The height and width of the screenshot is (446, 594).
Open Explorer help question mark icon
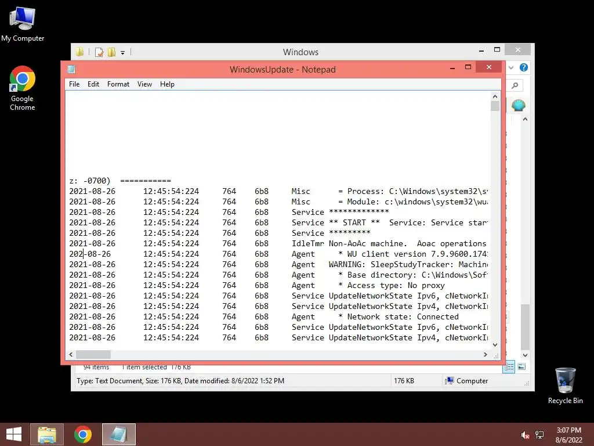524,67
